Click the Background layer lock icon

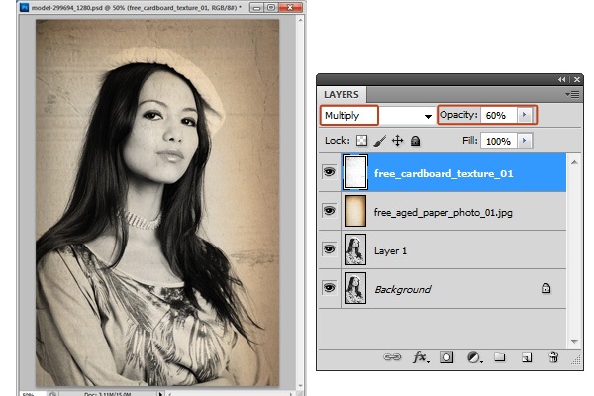coord(545,288)
